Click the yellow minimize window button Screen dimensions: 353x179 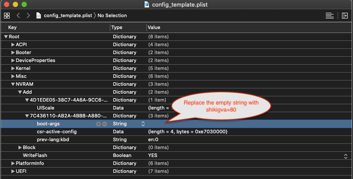click(x=15, y=4)
